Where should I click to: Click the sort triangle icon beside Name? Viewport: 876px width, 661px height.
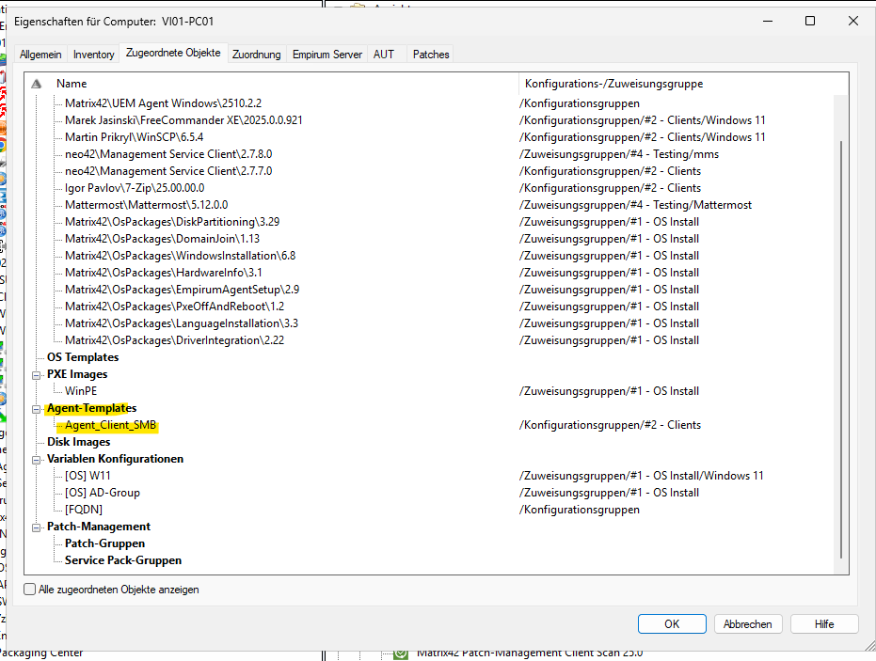[x=37, y=84]
